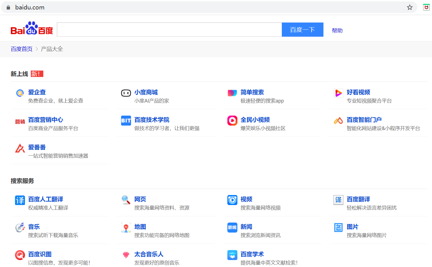Open the 百度识图 link
This screenshot has width=432, height=267.
coord(40,254)
